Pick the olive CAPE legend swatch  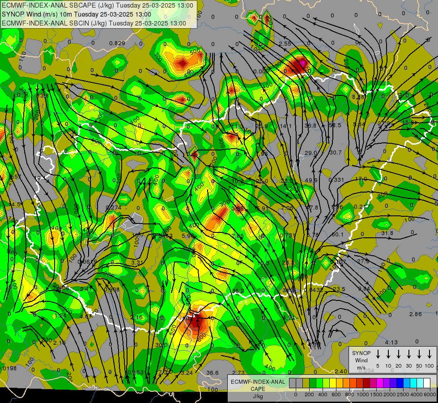pyautogui.click(x=306, y=383)
